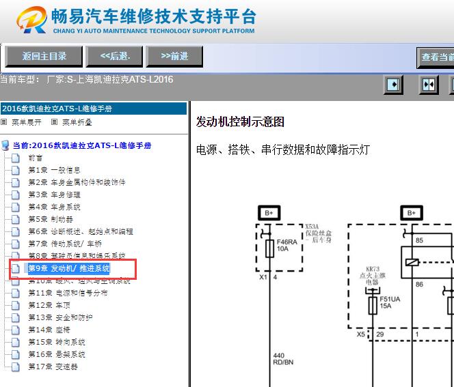Image resolution: width=454 pixels, height=387 pixels.
Task: Click the page icon beside 第5章
Action: (16, 219)
